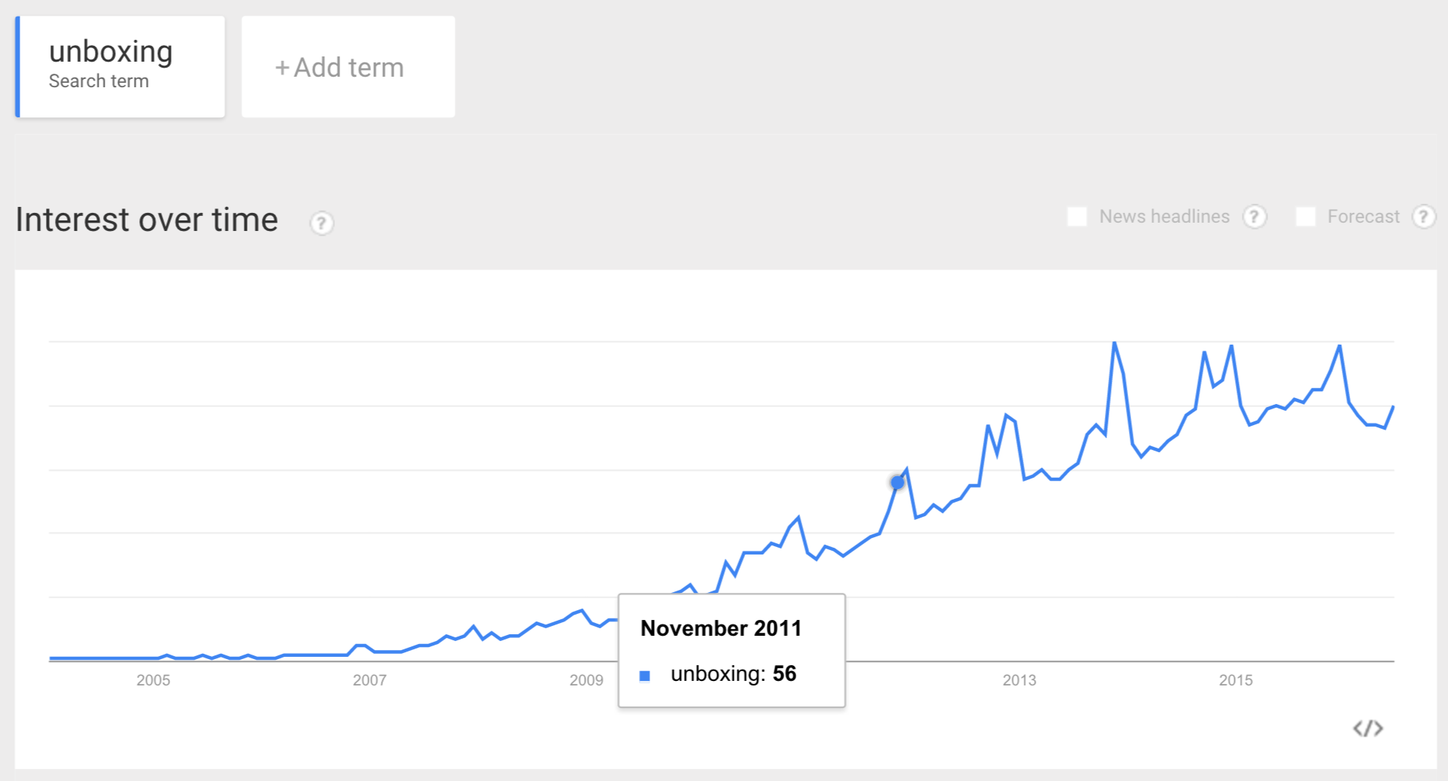The width and height of the screenshot is (1448, 781).
Task: Click the 2015 axis label
Action: pos(1236,680)
